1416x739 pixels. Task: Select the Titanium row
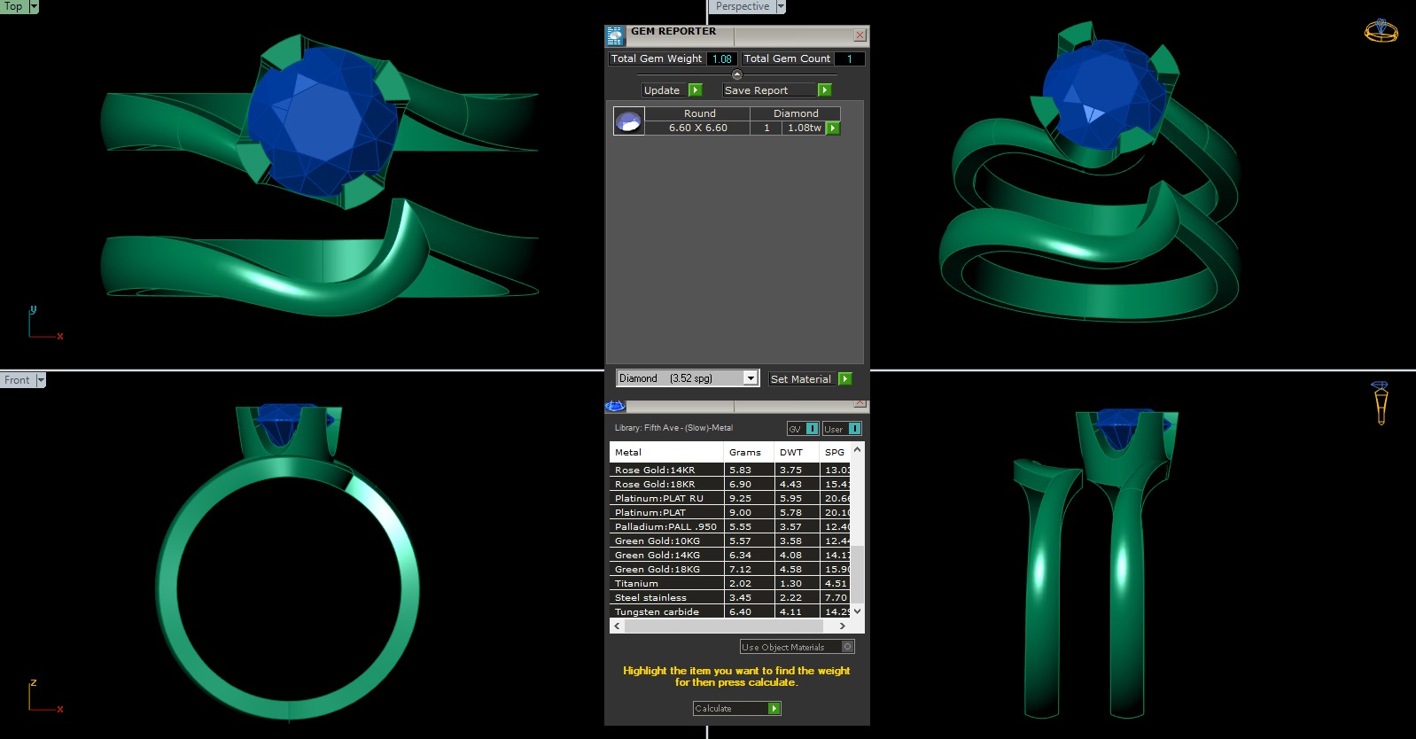pos(730,583)
